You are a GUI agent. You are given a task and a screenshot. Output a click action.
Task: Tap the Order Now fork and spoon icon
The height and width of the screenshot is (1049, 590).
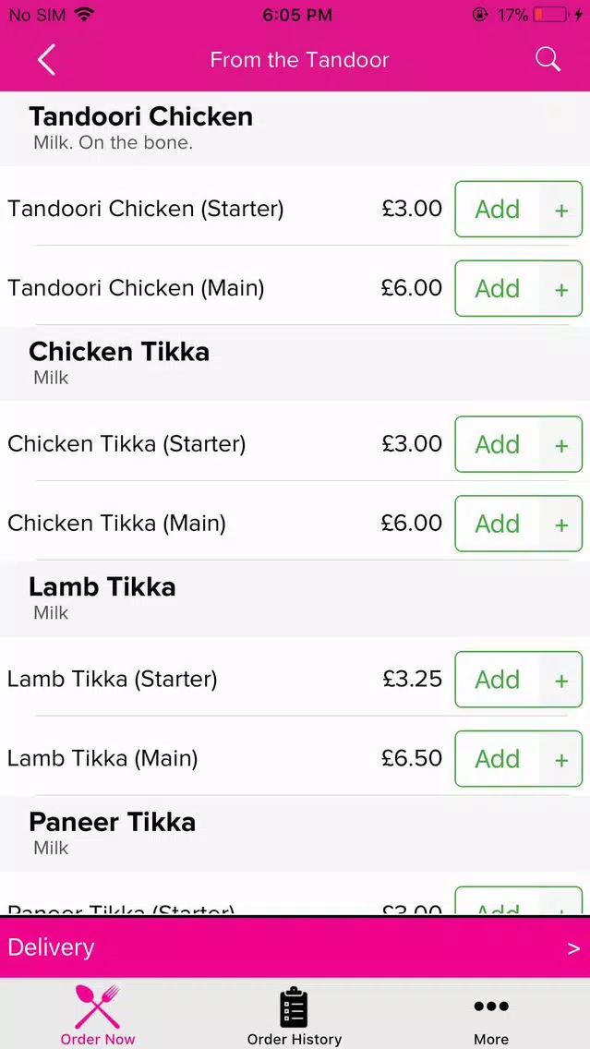98,1007
